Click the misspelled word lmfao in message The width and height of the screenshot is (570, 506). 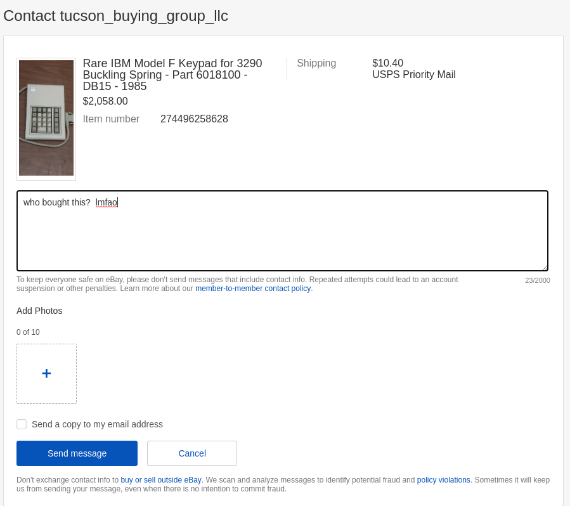pos(107,203)
